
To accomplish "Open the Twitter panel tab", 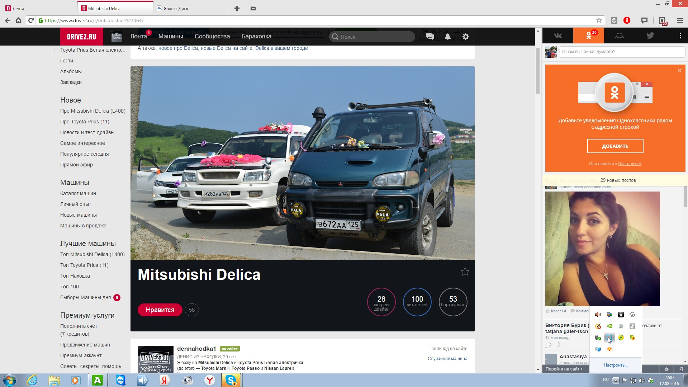I will click(650, 36).
